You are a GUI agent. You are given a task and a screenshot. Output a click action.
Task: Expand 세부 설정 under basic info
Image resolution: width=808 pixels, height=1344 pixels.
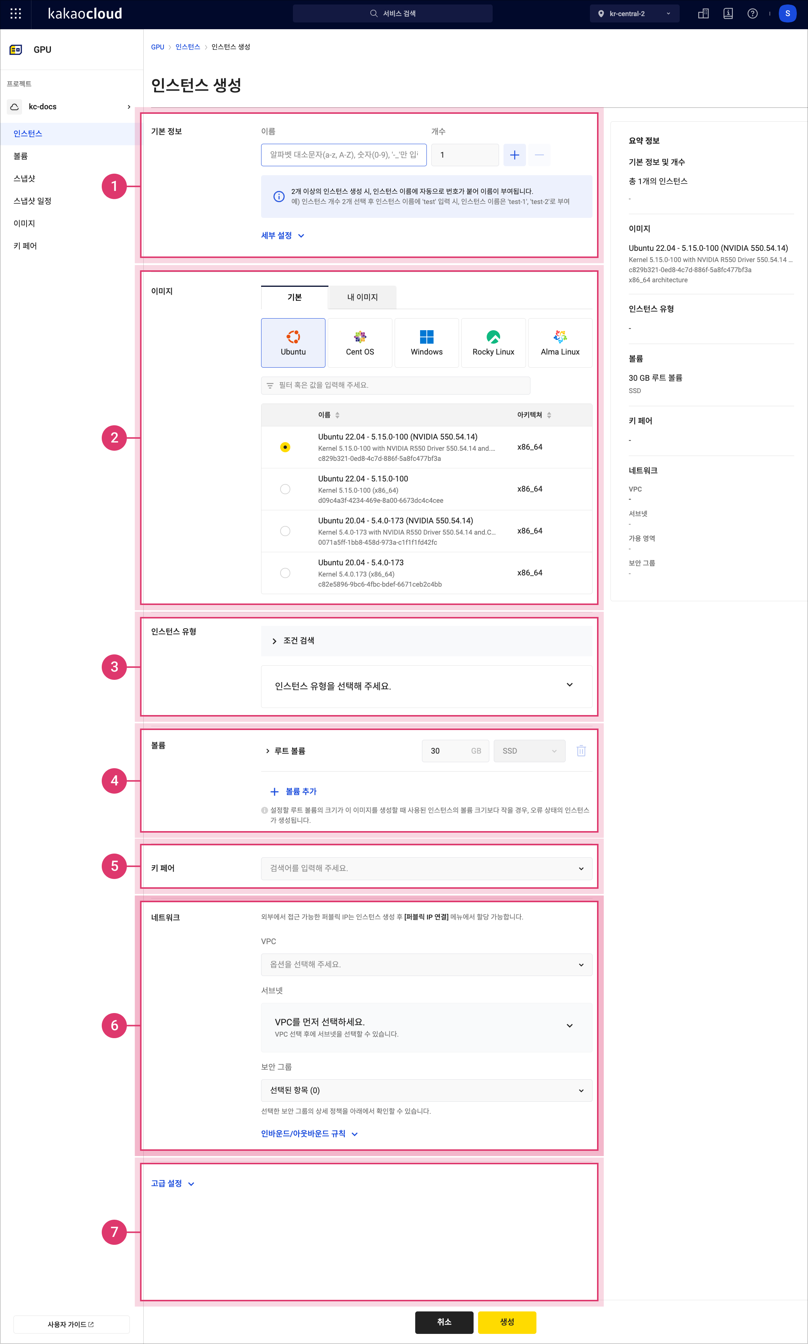(x=282, y=235)
